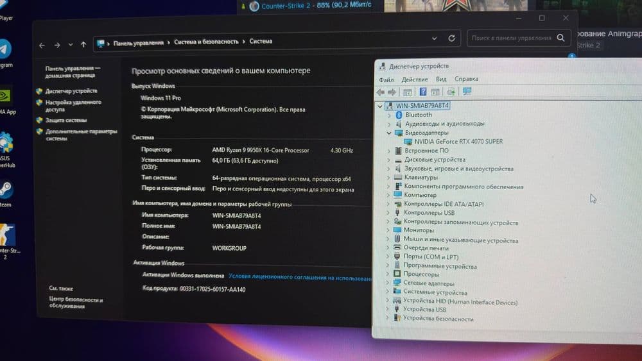
Task: Click the refresh icon in the address bar
Action: coord(451,38)
